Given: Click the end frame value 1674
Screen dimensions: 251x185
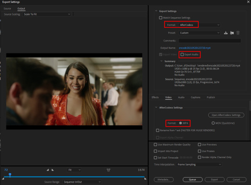Looking at the screenshot, I should click(141, 170).
